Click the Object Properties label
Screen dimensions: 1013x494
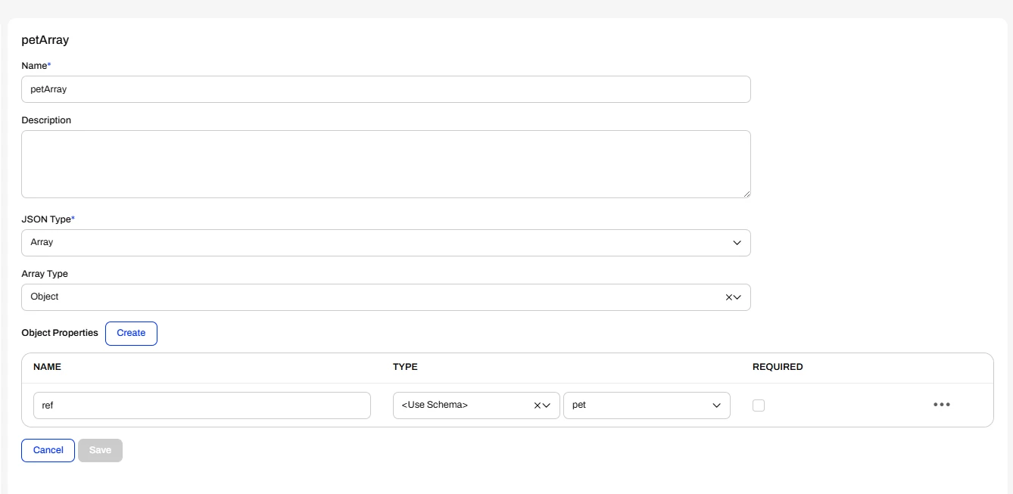pyautogui.click(x=60, y=333)
